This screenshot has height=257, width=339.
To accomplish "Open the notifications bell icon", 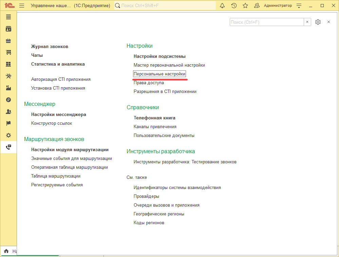I will click(222, 6).
